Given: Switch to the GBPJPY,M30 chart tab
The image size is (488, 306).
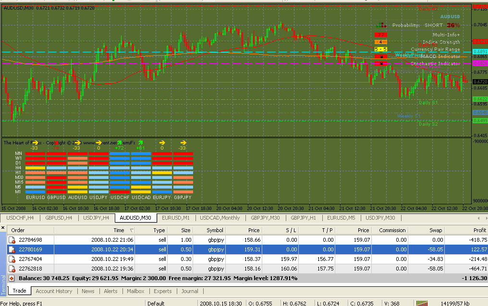Looking at the screenshot, I should (x=265, y=218).
